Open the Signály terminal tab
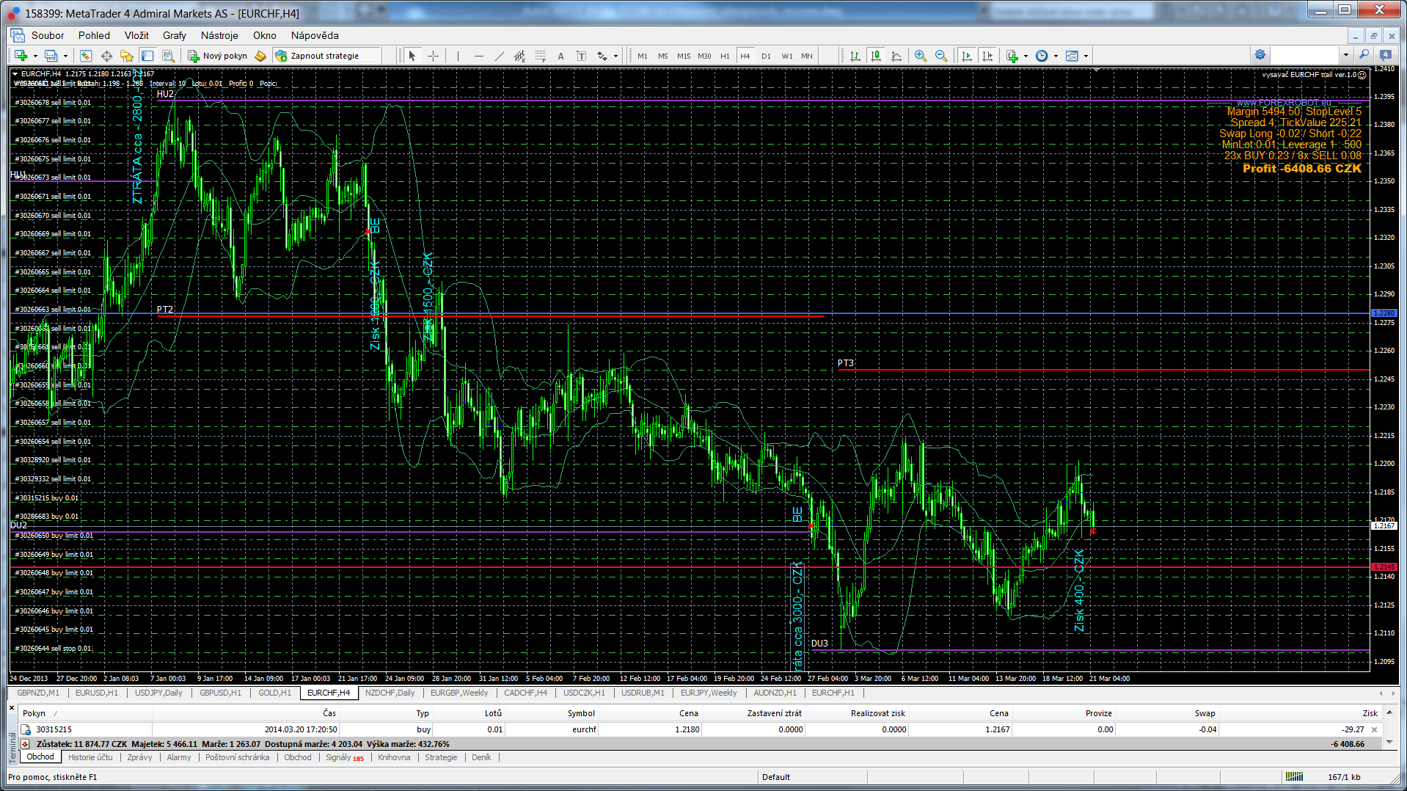The image size is (1407, 791). pos(344,757)
